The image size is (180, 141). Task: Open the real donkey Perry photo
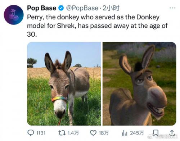[x=64, y=84]
